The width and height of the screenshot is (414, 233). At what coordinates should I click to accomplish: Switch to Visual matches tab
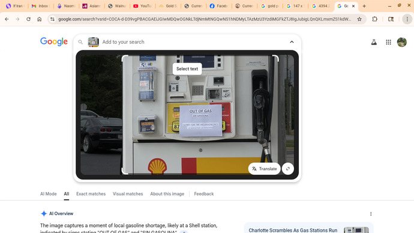pyautogui.click(x=128, y=194)
